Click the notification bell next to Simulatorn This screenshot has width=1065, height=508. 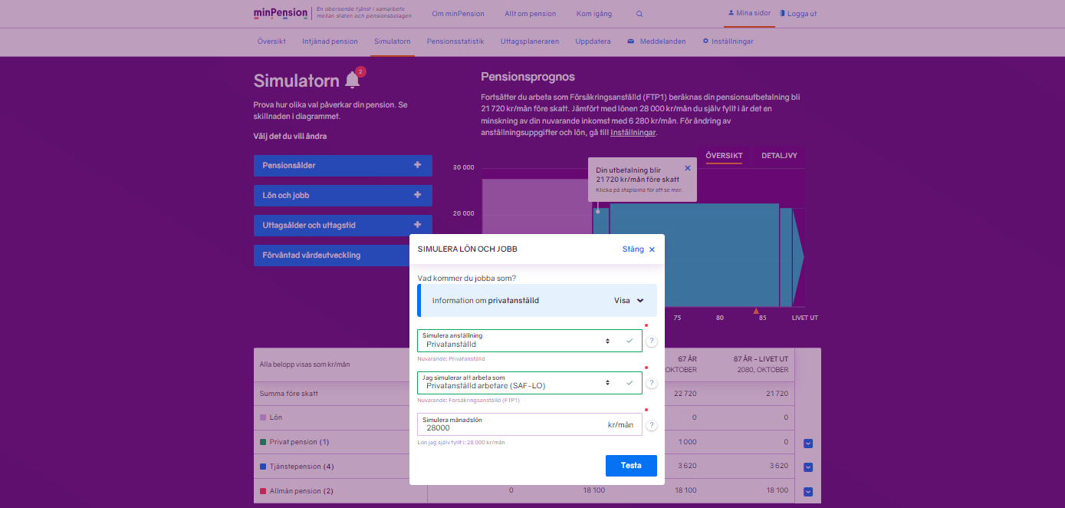(x=353, y=80)
